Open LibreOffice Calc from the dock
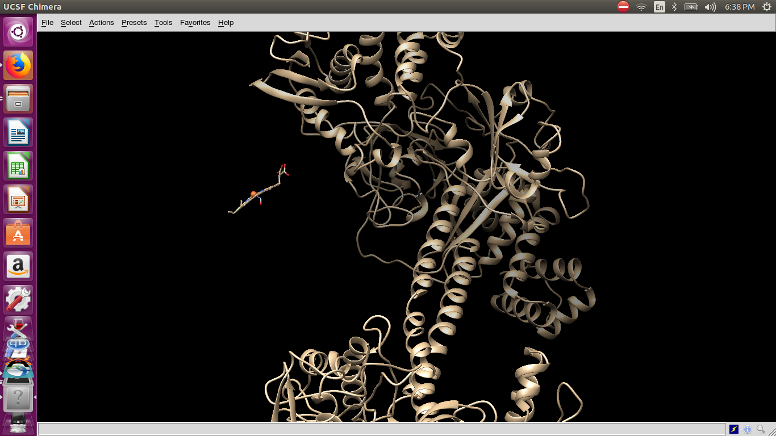Image resolution: width=776 pixels, height=436 pixels. click(x=18, y=166)
